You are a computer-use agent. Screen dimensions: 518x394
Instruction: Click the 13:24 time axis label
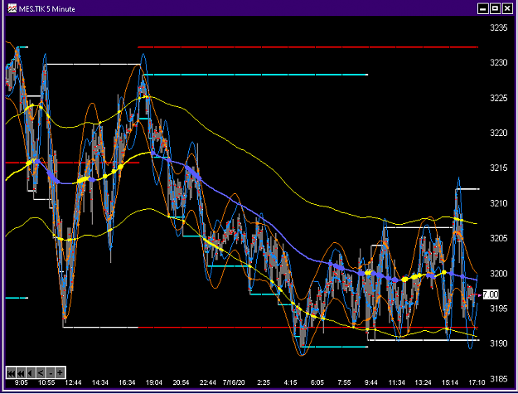tap(423, 382)
